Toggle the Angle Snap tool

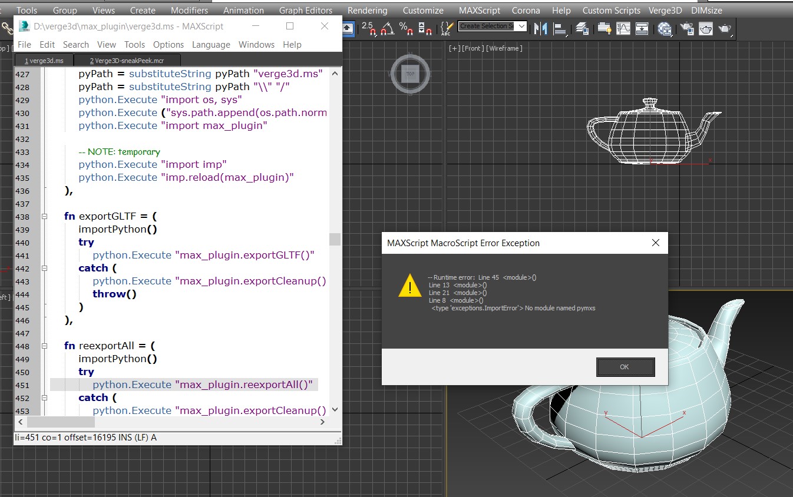387,28
